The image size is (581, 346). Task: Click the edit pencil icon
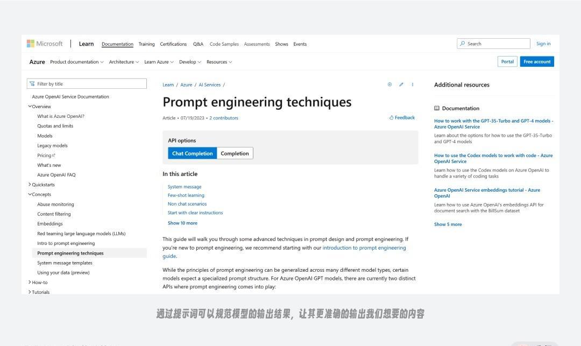(x=401, y=84)
